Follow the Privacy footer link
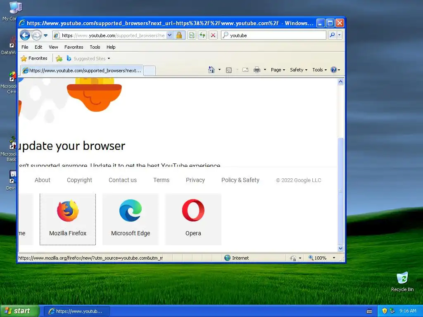Image resolution: width=423 pixels, height=317 pixels. (x=195, y=180)
